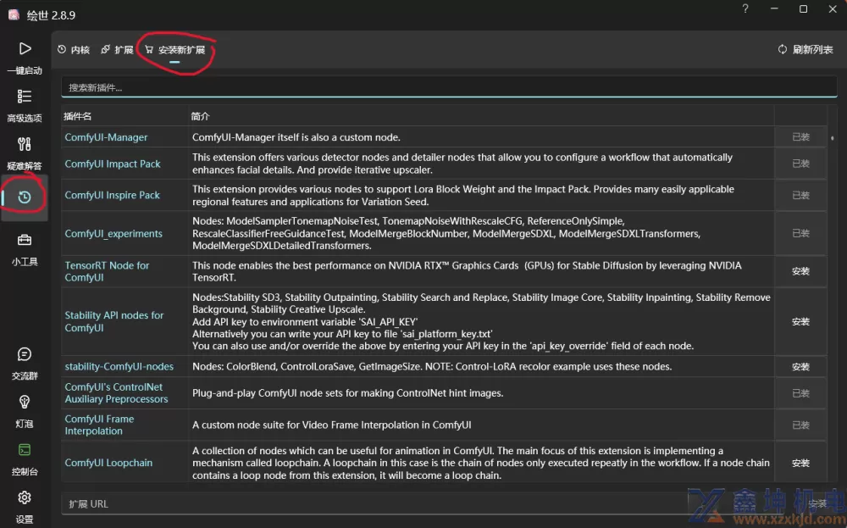Open the ComfyUI_experiments link
Screen dimensions: 847x528
[113, 233]
